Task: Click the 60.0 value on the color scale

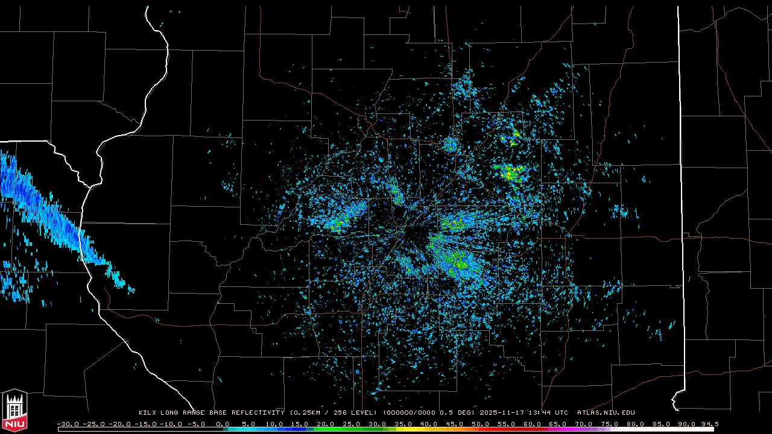Action: pos(531,424)
